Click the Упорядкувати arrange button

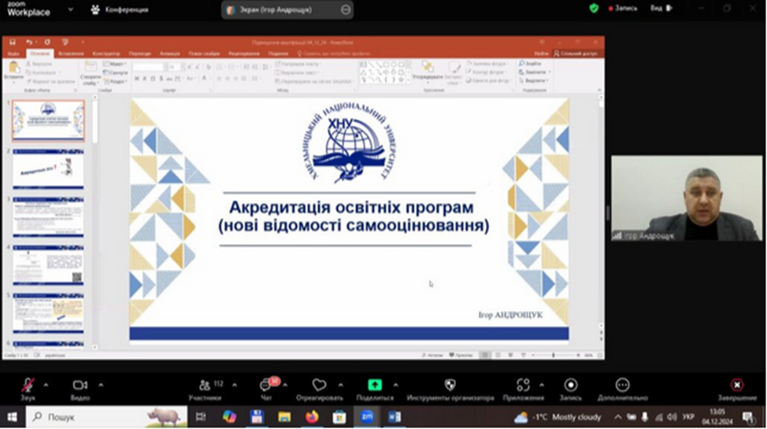428,71
